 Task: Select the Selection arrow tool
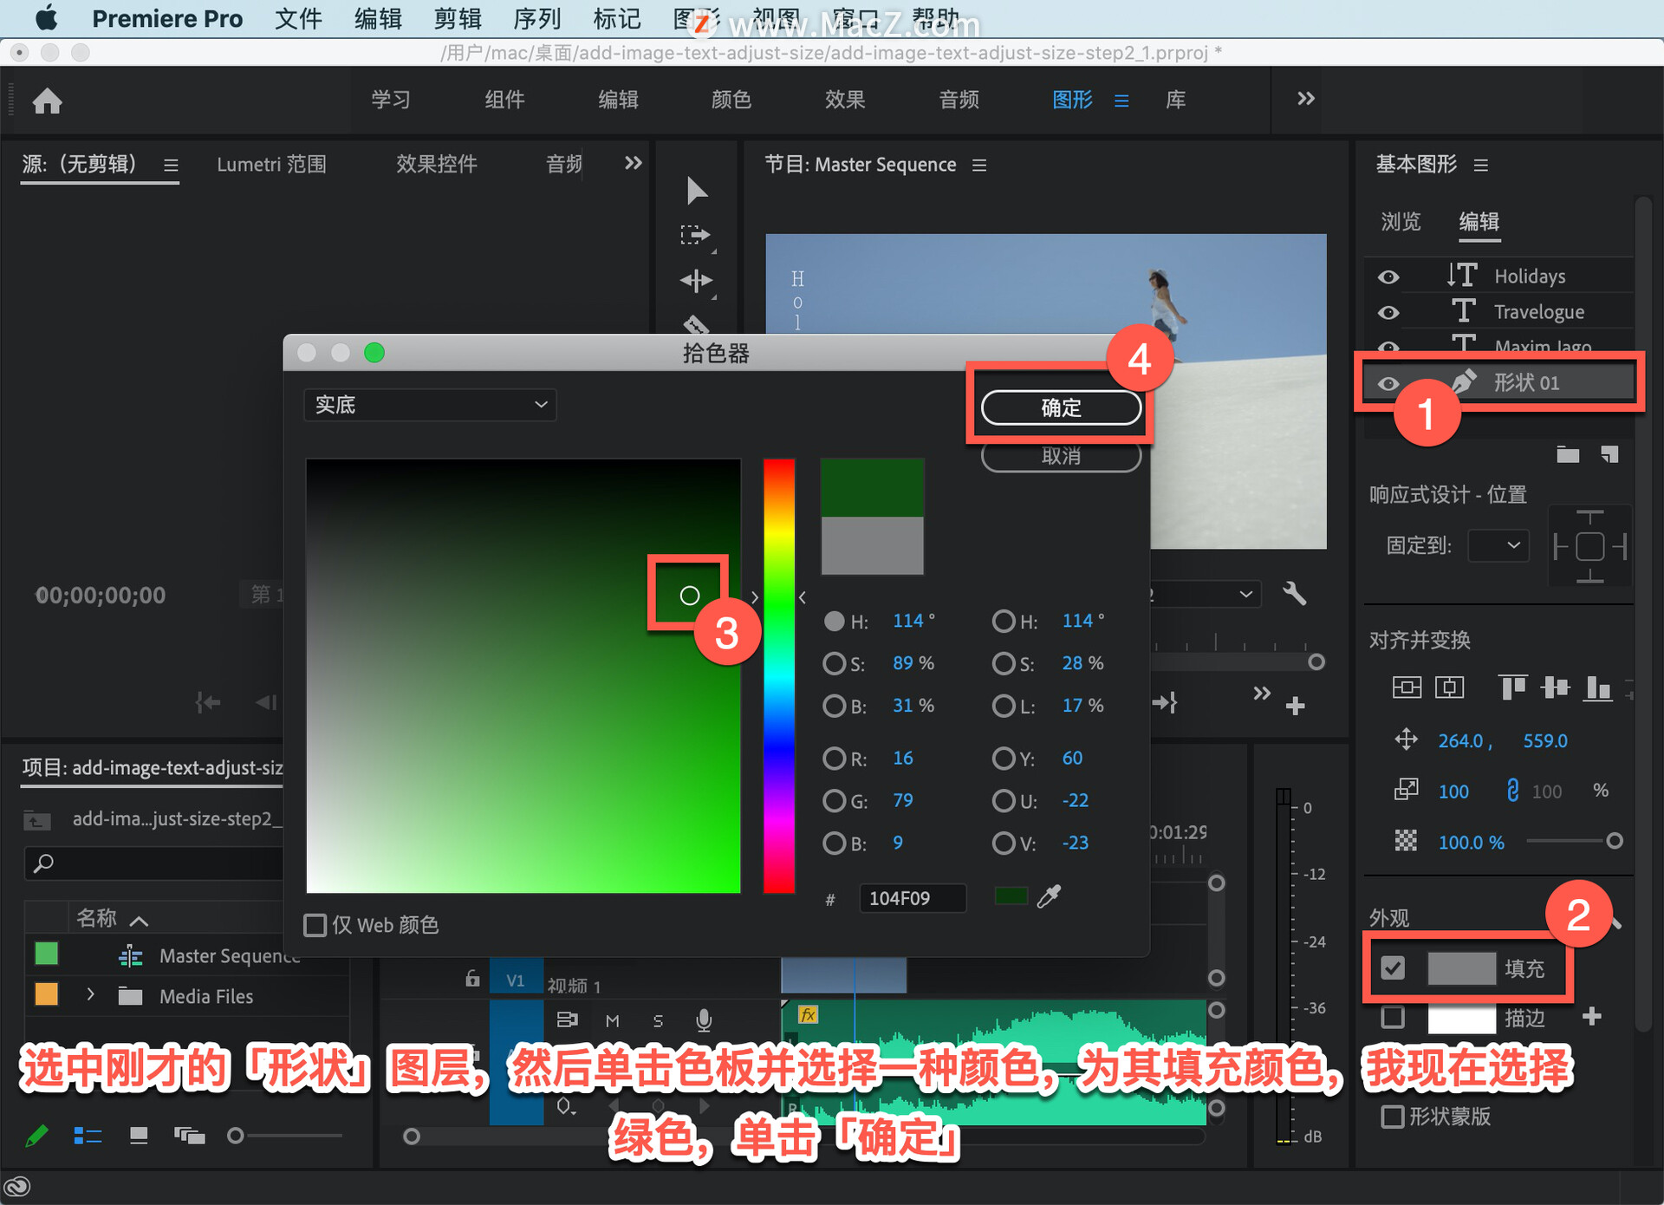coord(697,190)
